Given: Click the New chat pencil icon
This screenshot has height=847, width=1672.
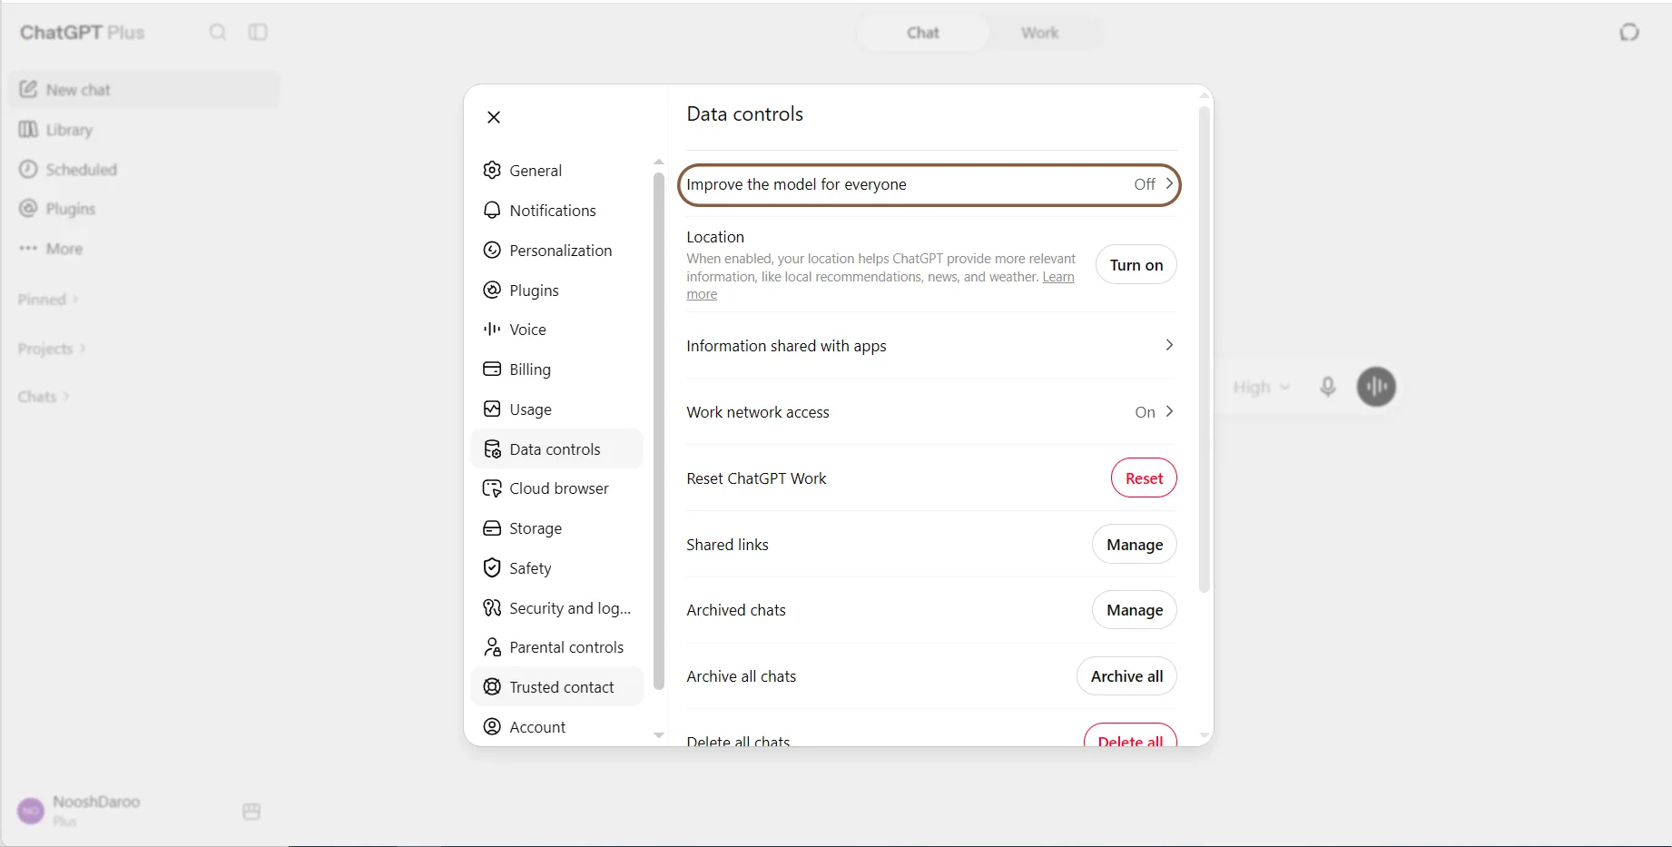Looking at the screenshot, I should point(28,89).
